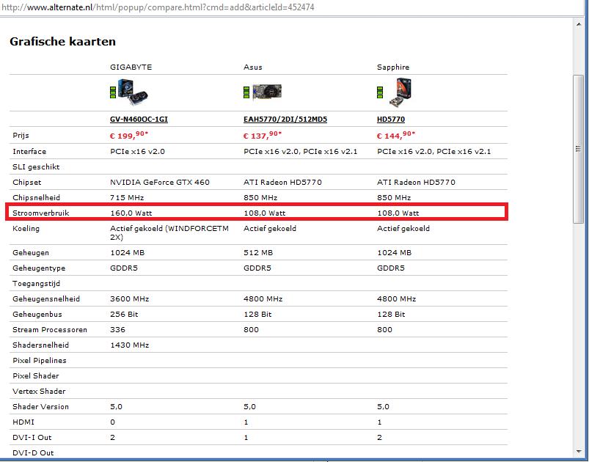The width and height of the screenshot is (589, 462).
Task: Click the Pixel Pipelines row label
Action: [x=40, y=361]
